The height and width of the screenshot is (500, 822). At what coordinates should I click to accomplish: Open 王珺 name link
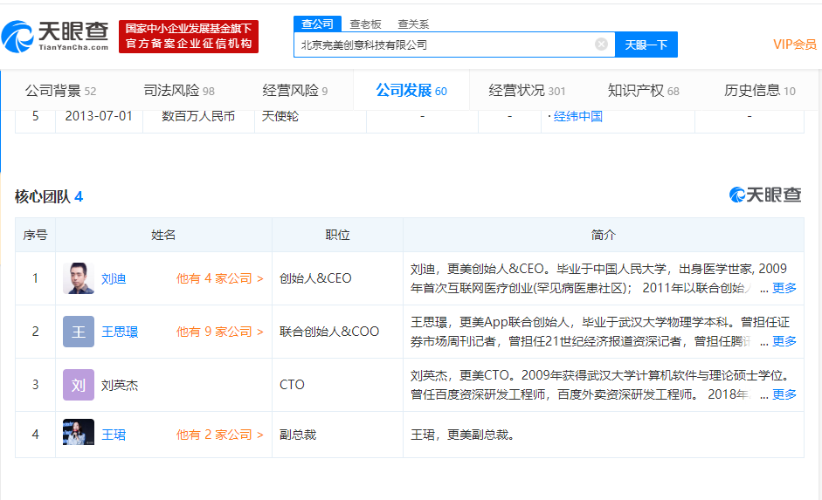[114, 435]
